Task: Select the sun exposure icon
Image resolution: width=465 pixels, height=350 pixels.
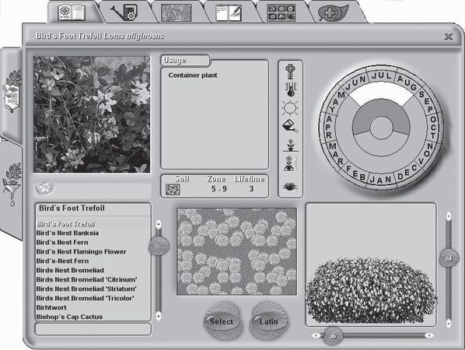Action: 290,108
